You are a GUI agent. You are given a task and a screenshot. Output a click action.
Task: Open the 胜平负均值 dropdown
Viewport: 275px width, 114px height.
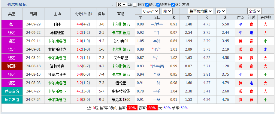[201, 11]
